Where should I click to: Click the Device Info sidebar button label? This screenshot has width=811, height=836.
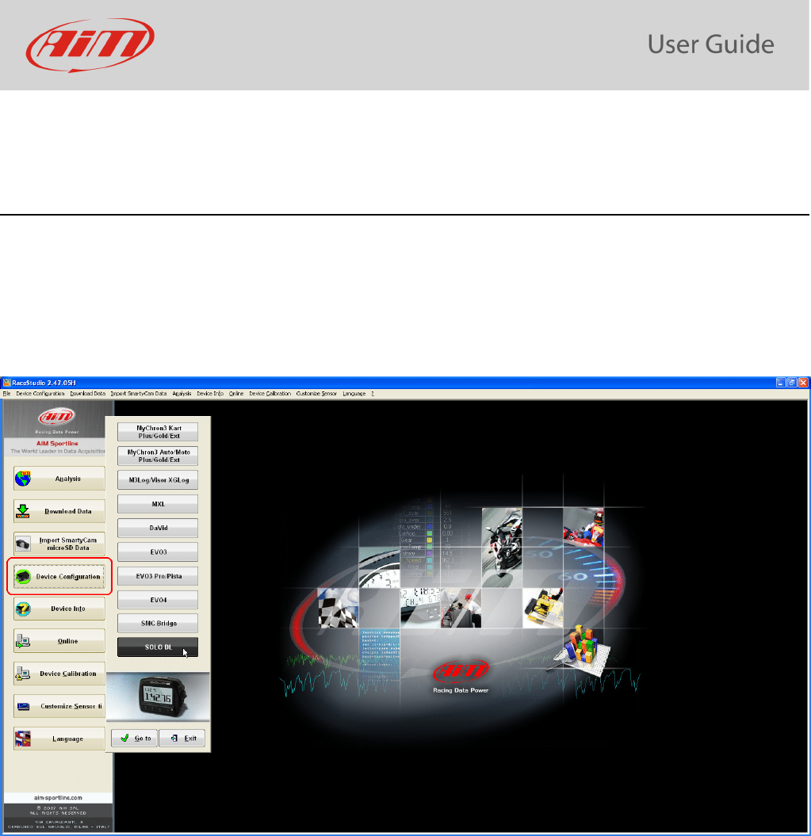coord(67,609)
